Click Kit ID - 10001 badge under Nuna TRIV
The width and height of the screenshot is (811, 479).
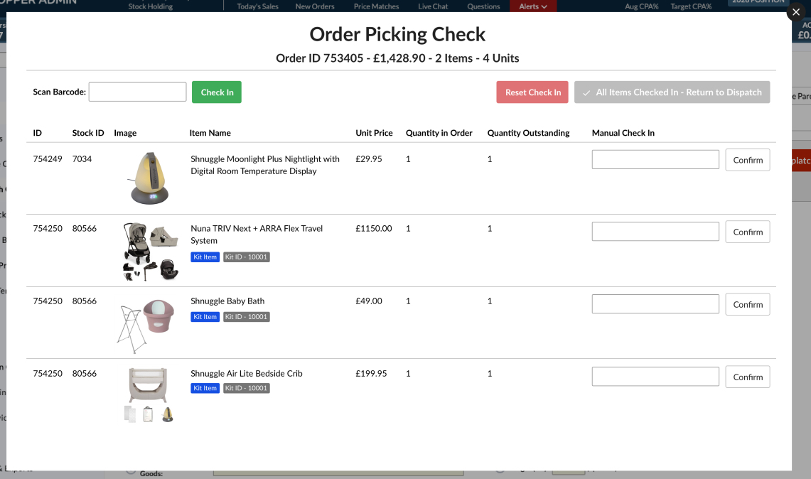pyautogui.click(x=246, y=257)
